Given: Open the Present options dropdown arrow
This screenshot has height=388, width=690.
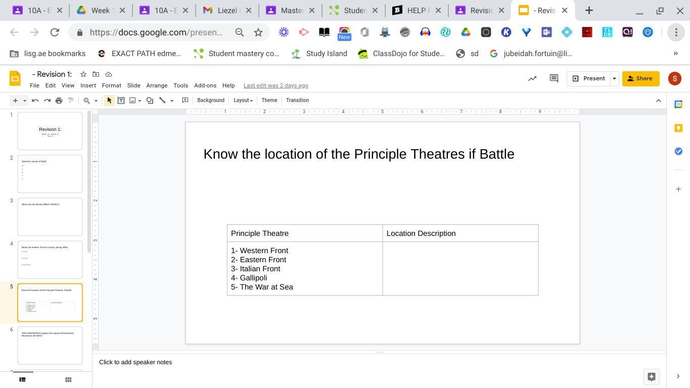Looking at the screenshot, I should coord(614,78).
